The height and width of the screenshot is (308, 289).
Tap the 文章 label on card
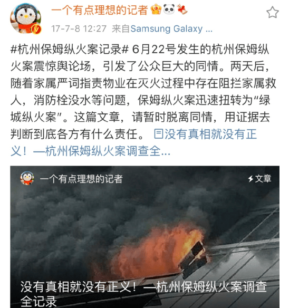click(x=263, y=179)
